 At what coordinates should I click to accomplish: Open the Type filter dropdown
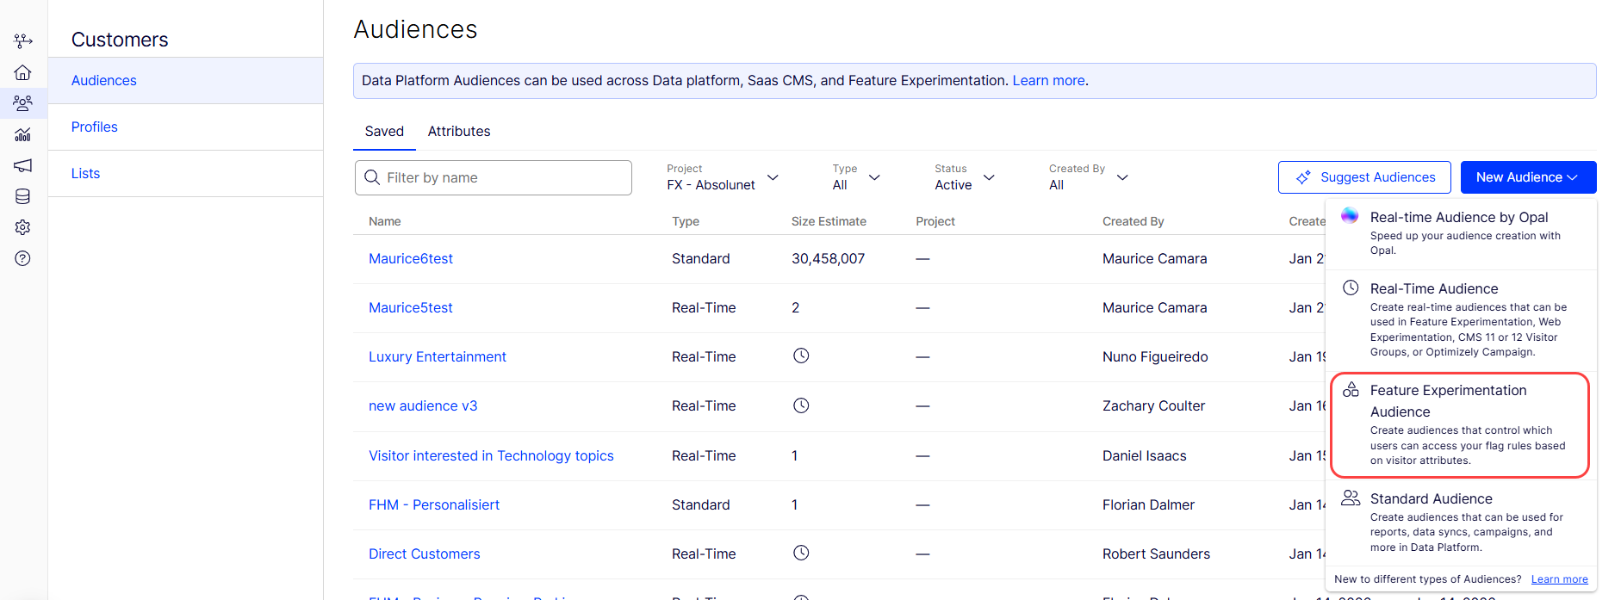coord(856,177)
